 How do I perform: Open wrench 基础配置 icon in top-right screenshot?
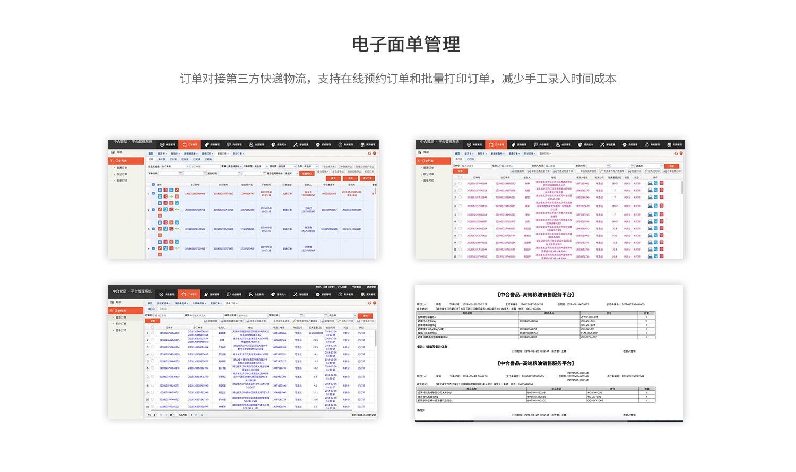tap(602, 144)
